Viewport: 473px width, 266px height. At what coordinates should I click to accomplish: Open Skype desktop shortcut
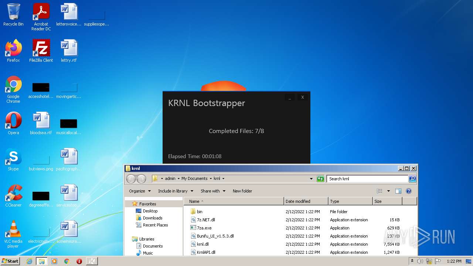coord(13,159)
